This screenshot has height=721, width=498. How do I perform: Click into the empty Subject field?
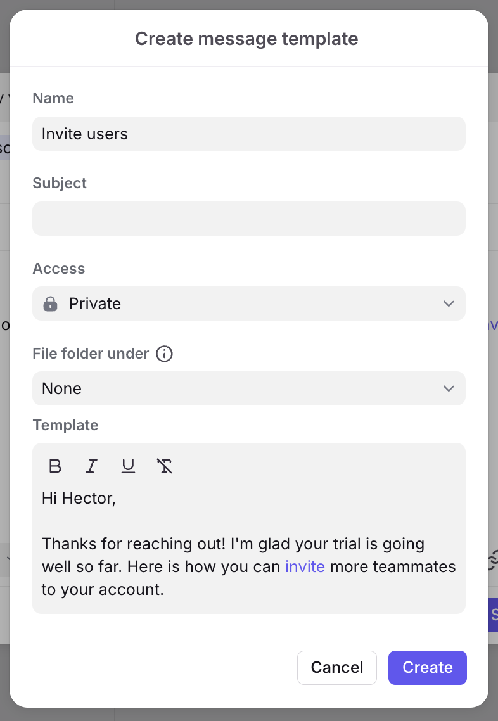tap(249, 219)
